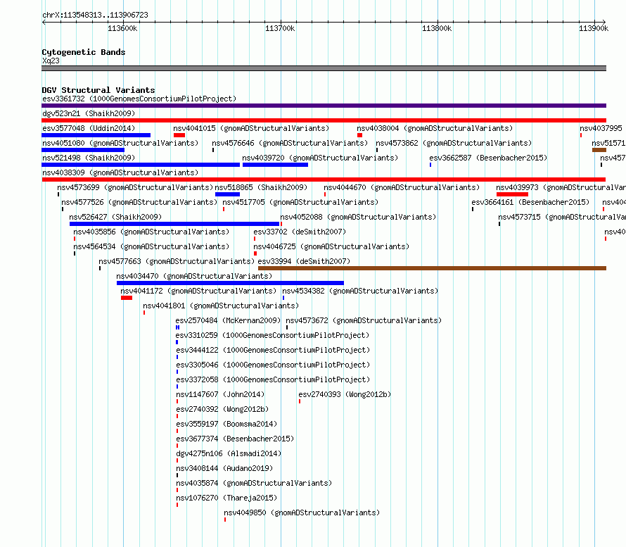The width and height of the screenshot is (626, 547).
Task: Open the nsv4038309 long red bar
Action: pyautogui.click(x=324, y=180)
